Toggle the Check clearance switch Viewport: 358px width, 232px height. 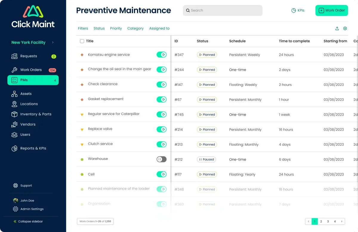pos(161,84)
